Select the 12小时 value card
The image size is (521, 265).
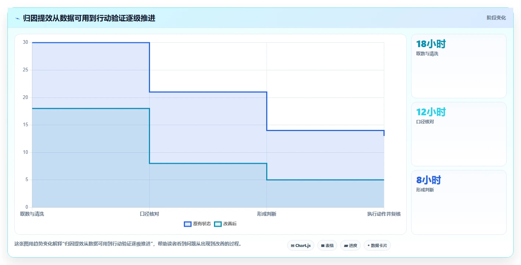point(459,134)
